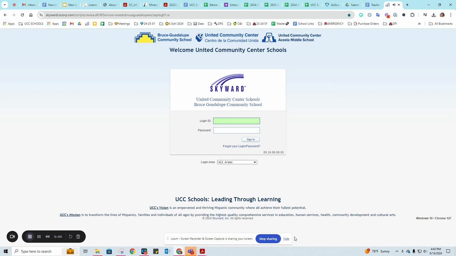456x256 pixels.
Task: Open a new Chrome tab
Action: pos(407,5)
